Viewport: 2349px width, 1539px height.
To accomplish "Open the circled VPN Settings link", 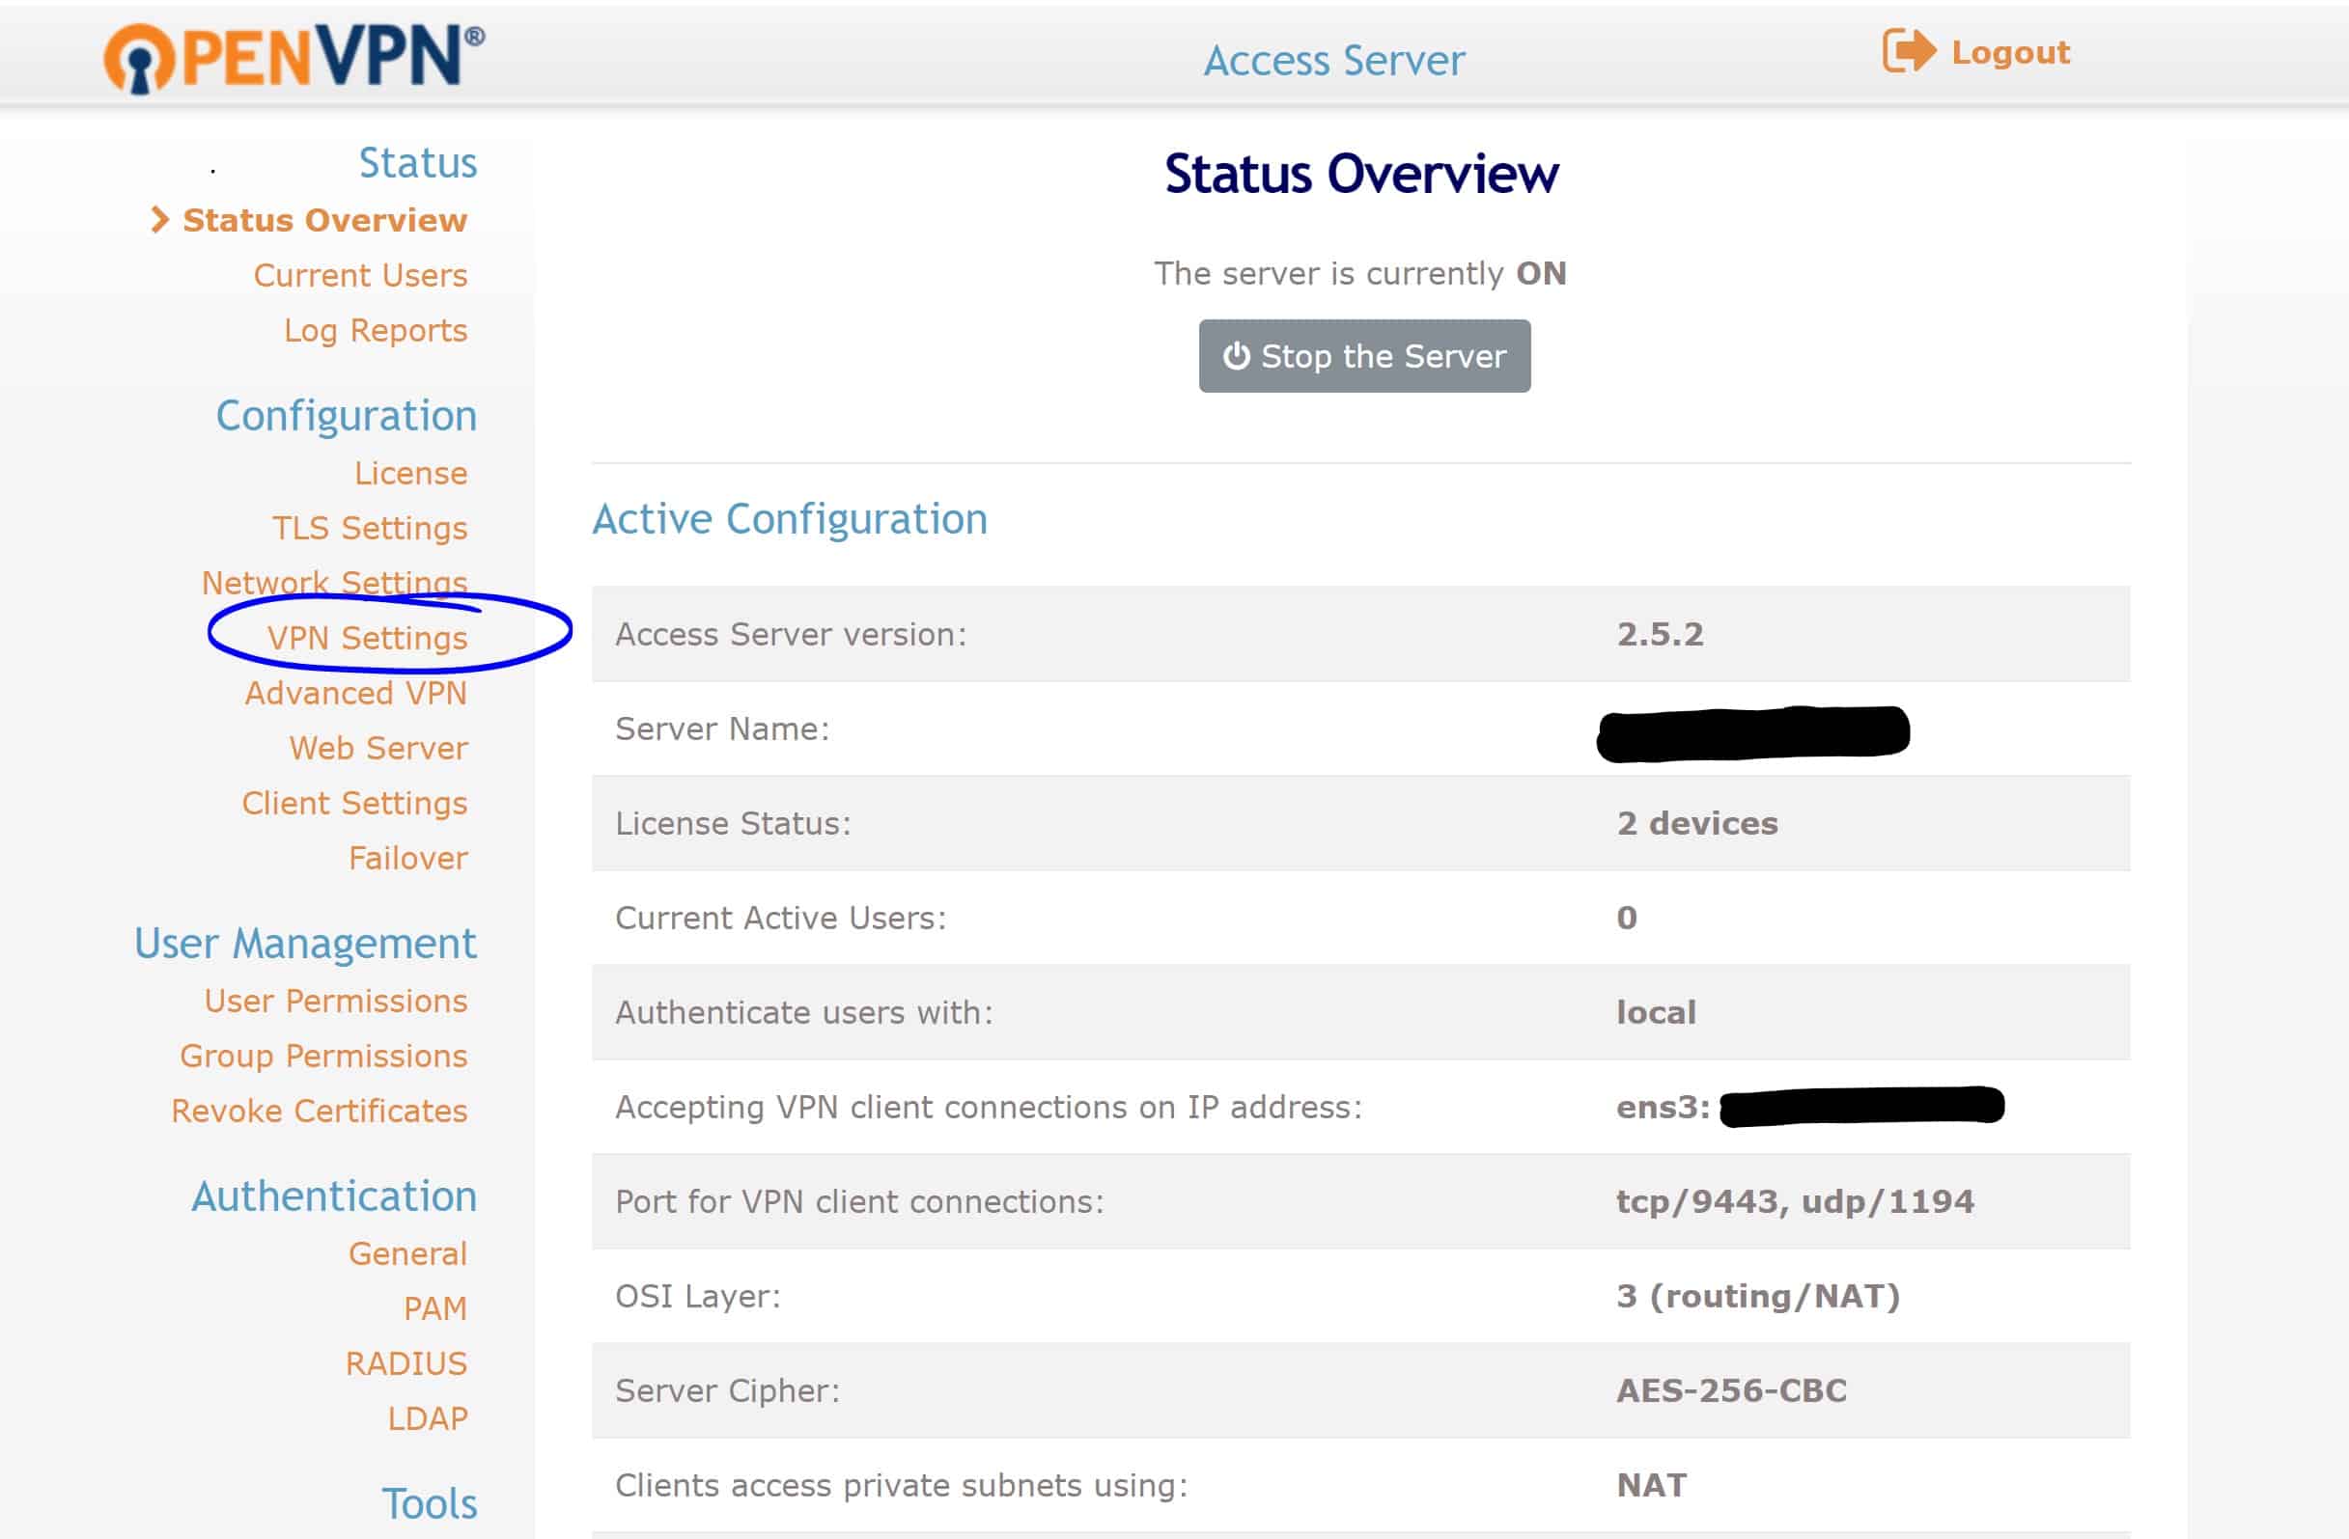I will click(x=367, y=639).
